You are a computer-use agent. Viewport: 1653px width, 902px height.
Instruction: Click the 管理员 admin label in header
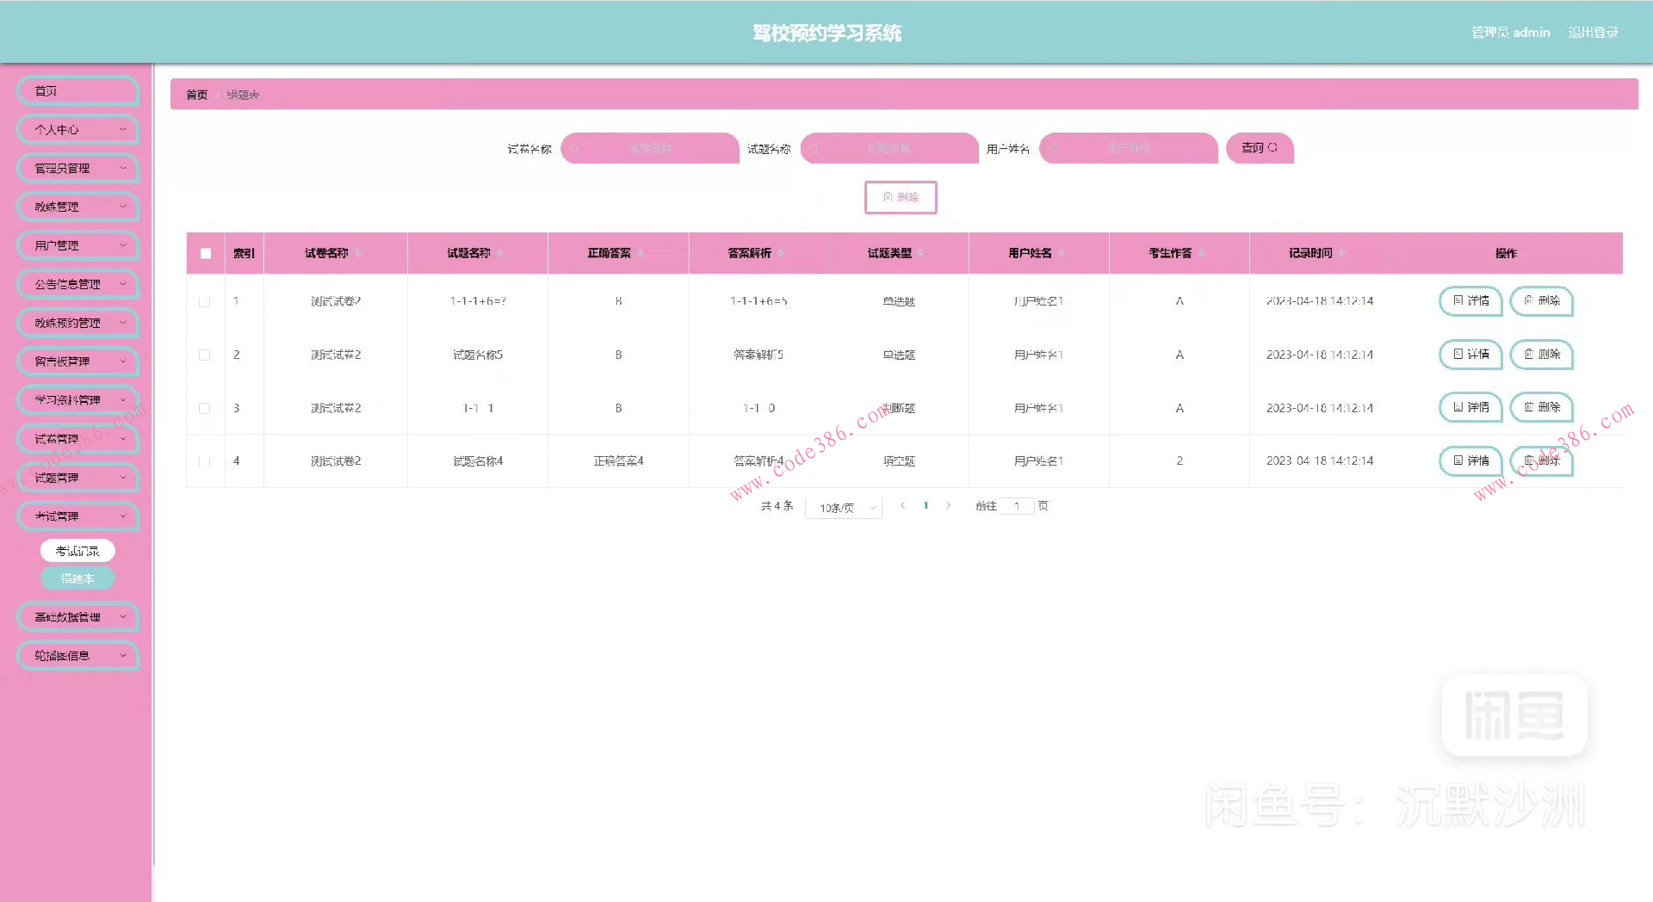(1511, 33)
